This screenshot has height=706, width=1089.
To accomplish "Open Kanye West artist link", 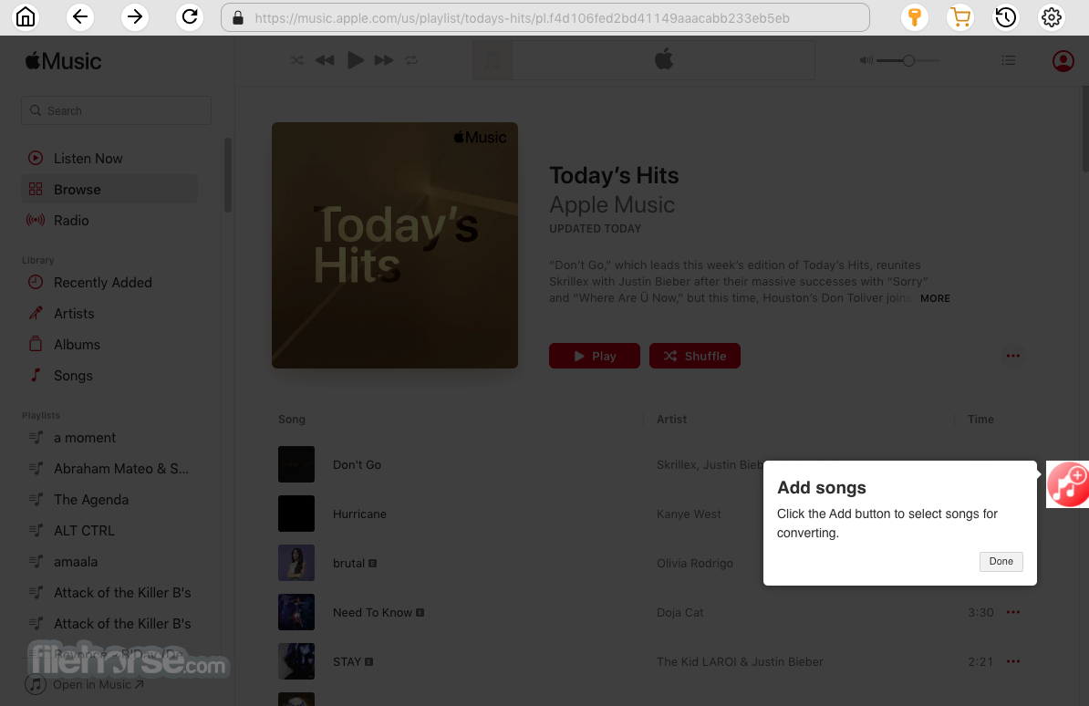I will click(689, 514).
